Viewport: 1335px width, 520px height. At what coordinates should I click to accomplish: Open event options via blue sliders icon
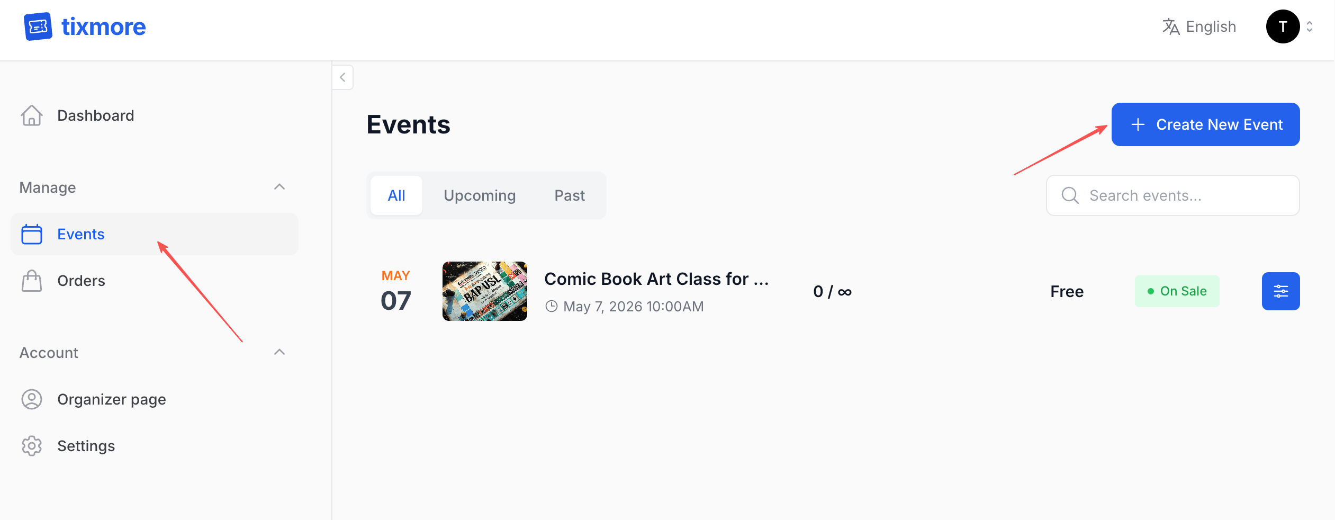click(1281, 291)
